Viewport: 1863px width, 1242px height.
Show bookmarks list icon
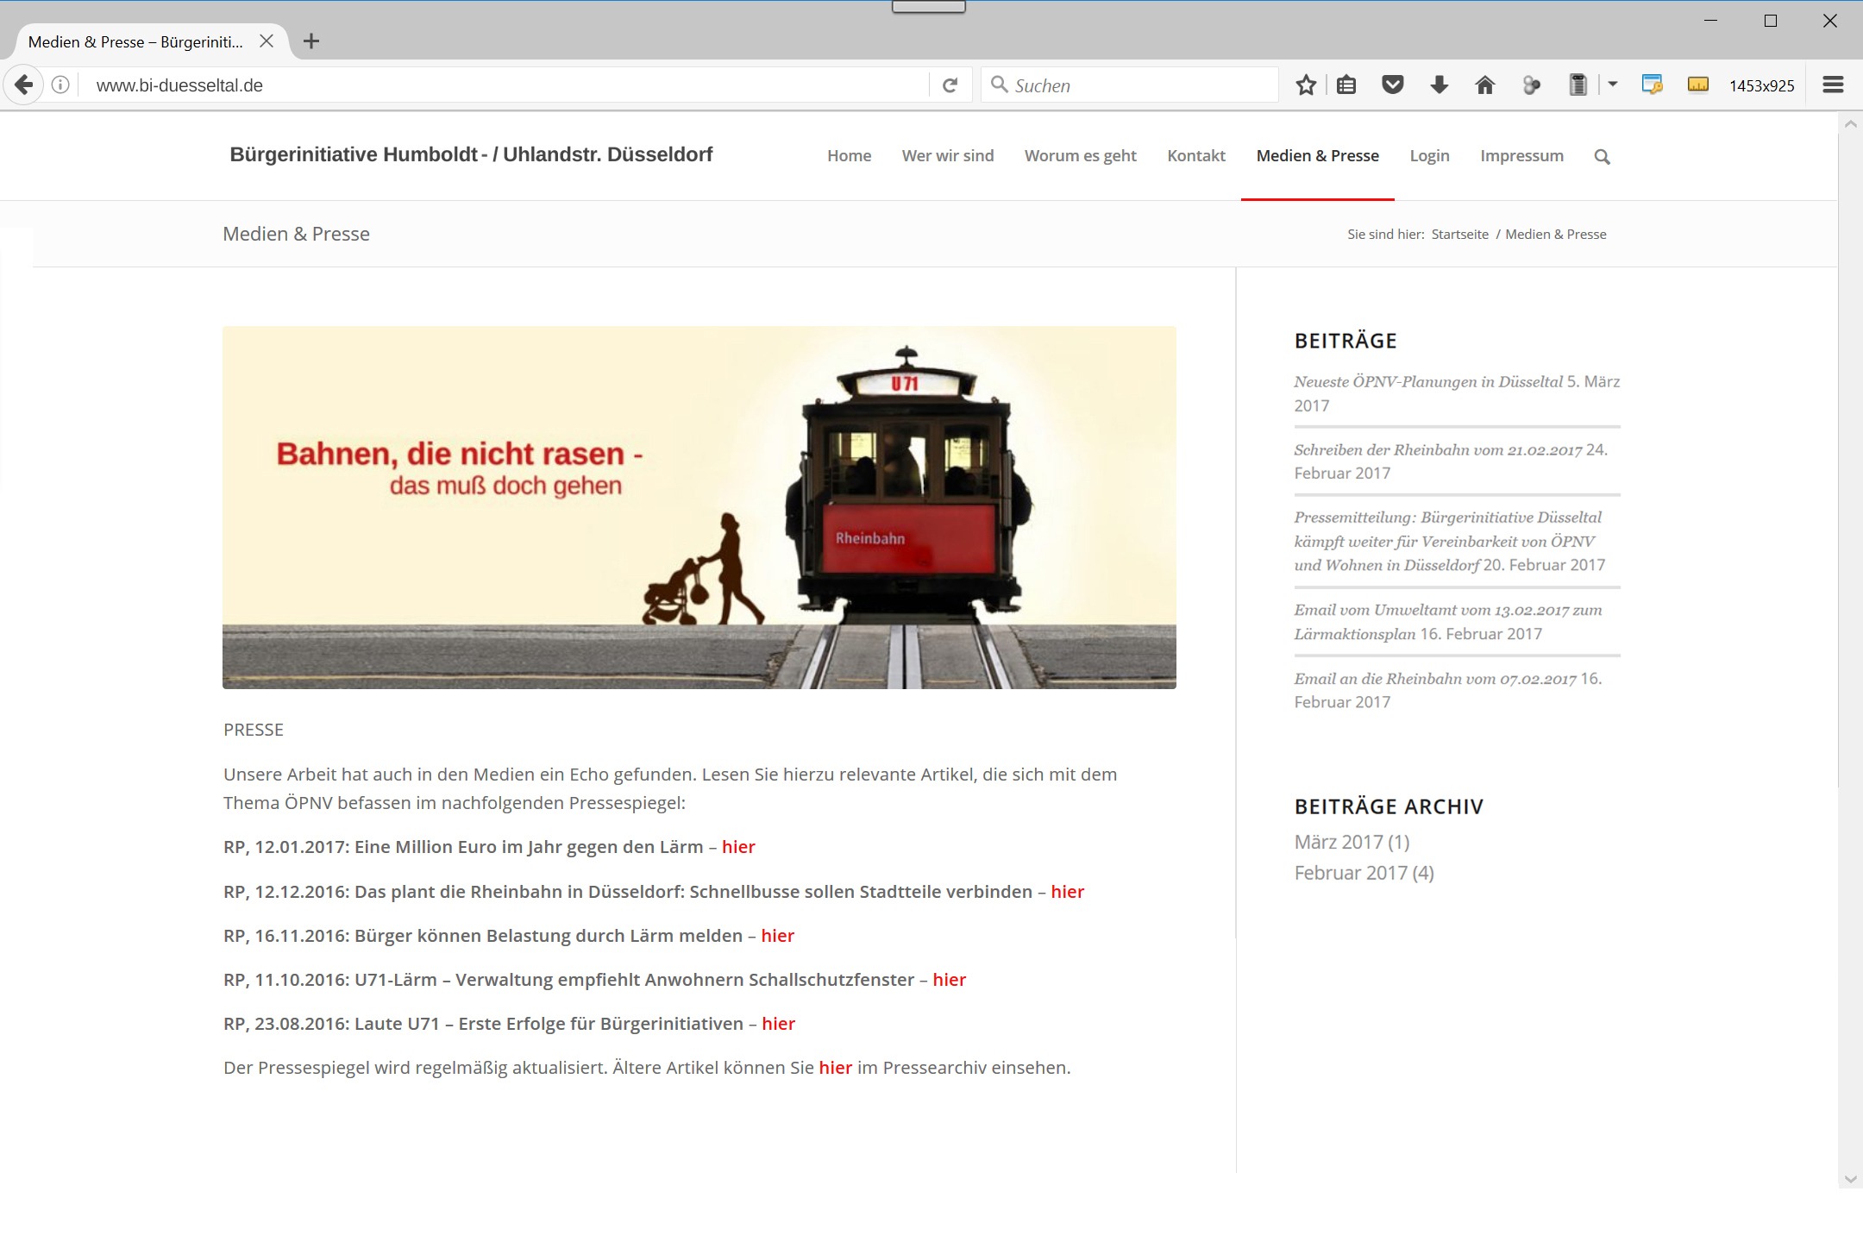1346,85
